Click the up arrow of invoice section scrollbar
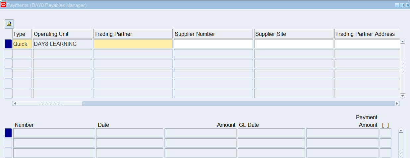Screen dimensions: 410x158 click(x=401, y=131)
